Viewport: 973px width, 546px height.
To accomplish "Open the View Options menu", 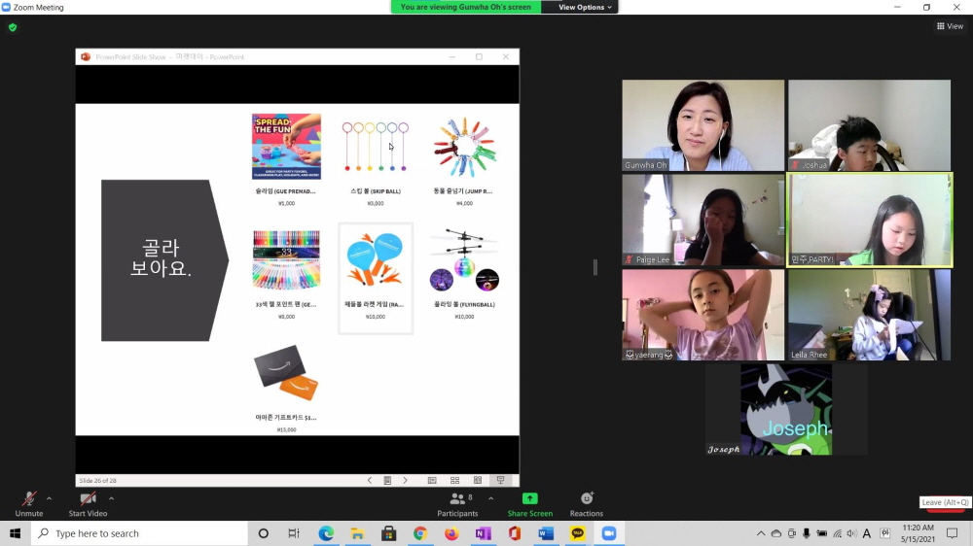I will pos(585,7).
